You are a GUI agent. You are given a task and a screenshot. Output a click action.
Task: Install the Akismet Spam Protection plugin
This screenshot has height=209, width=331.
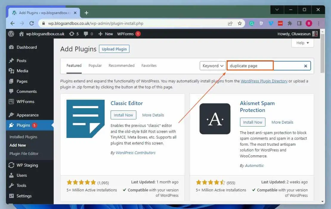[x=253, y=122]
